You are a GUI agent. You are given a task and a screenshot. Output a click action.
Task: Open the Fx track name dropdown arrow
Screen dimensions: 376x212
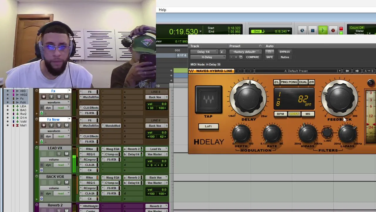click(x=69, y=91)
